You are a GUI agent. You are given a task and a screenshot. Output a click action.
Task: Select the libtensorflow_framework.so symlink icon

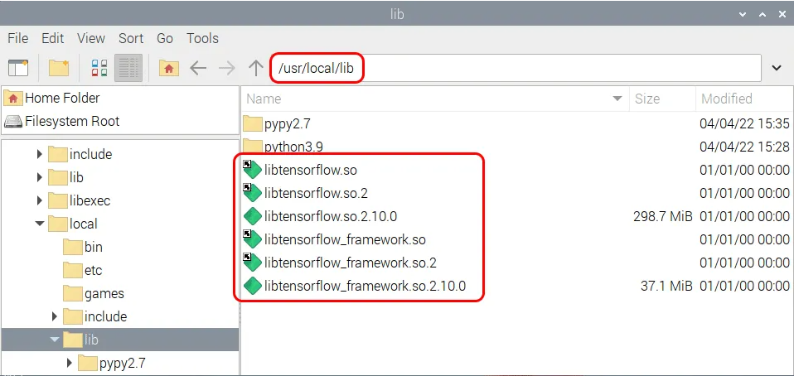(x=252, y=239)
